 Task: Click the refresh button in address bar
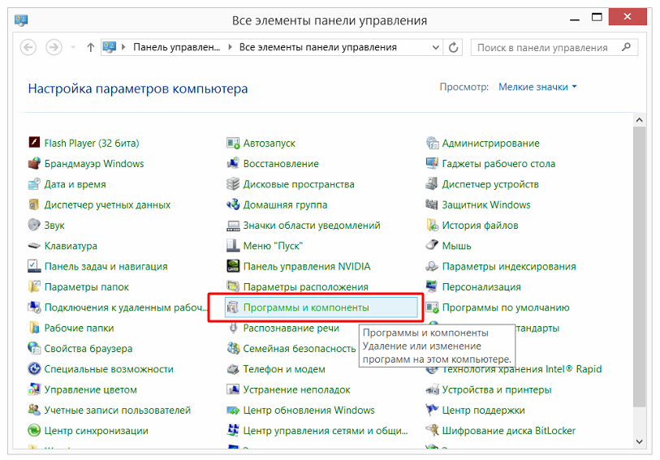click(454, 47)
